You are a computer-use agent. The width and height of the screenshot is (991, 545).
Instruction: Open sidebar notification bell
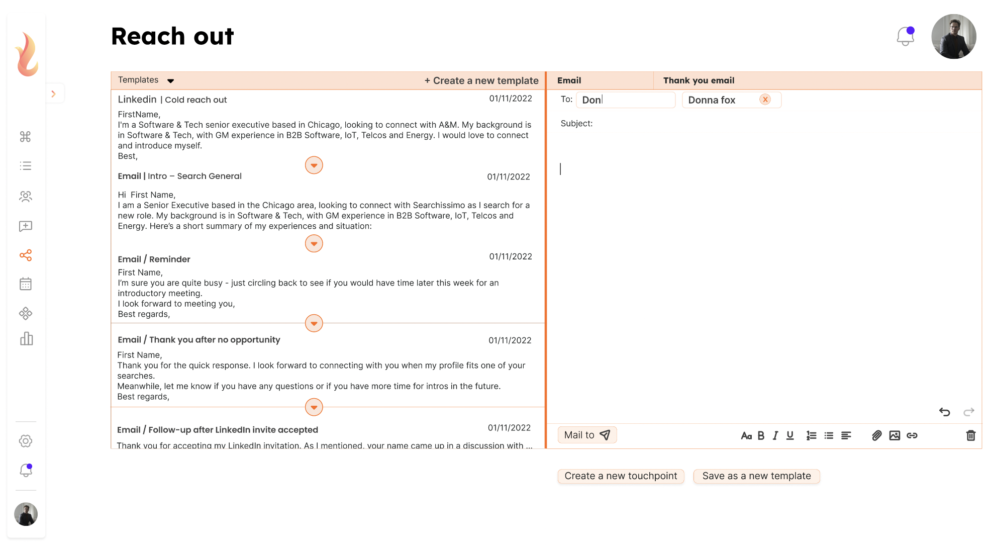pos(26,470)
